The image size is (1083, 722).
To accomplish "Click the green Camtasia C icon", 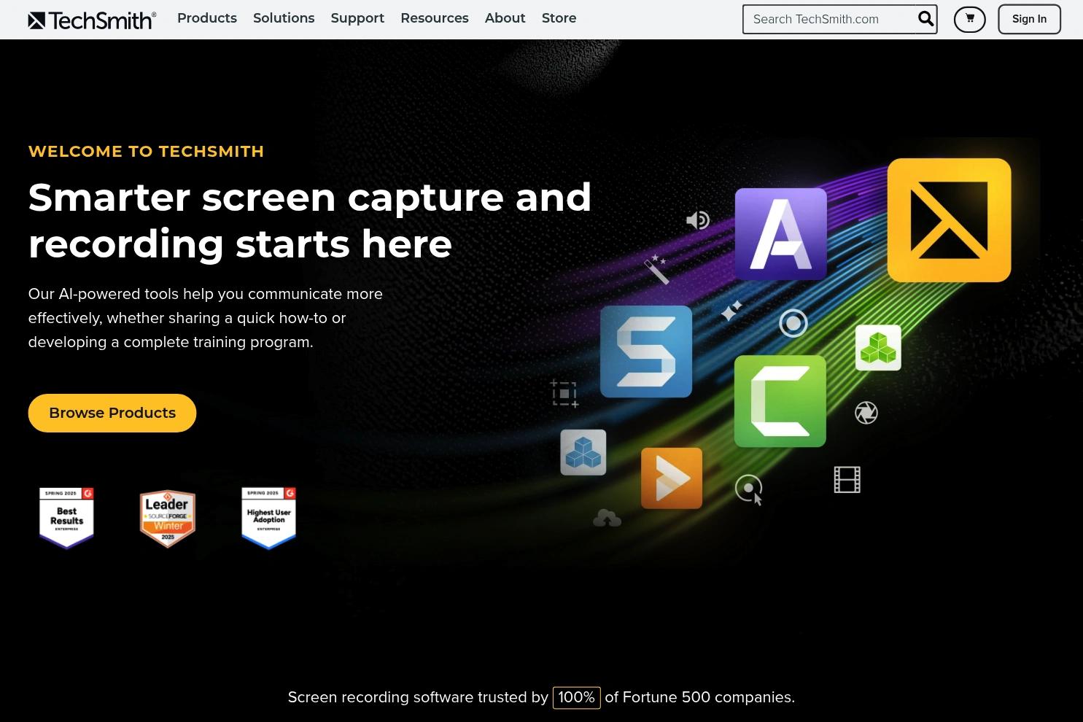I will (780, 401).
